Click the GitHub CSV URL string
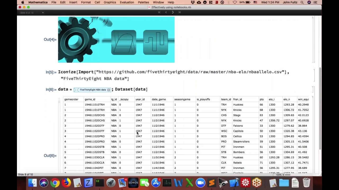339x190 pixels. (191, 72)
